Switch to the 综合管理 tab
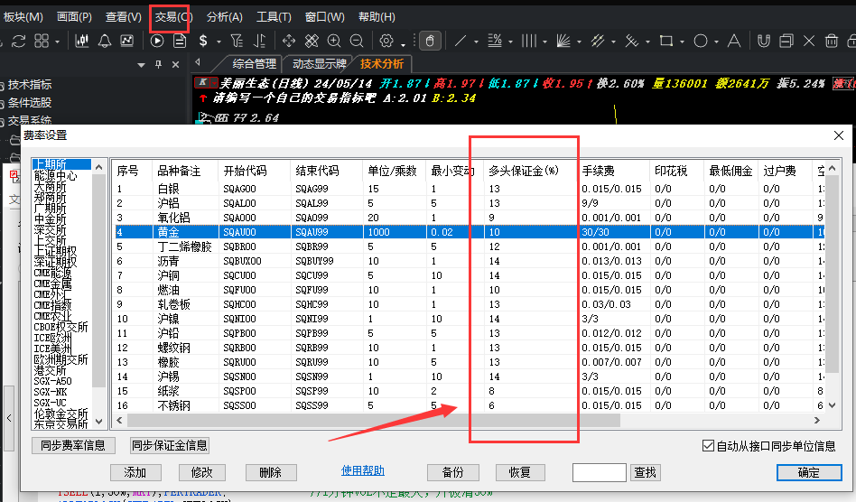The height and width of the screenshot is (502, 856). point(255,64)
